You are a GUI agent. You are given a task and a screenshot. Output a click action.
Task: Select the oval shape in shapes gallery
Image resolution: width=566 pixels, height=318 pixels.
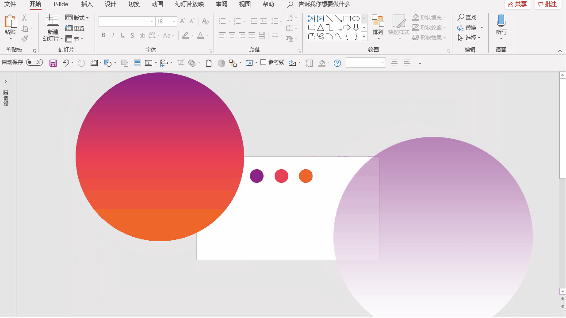pos(356,19)
